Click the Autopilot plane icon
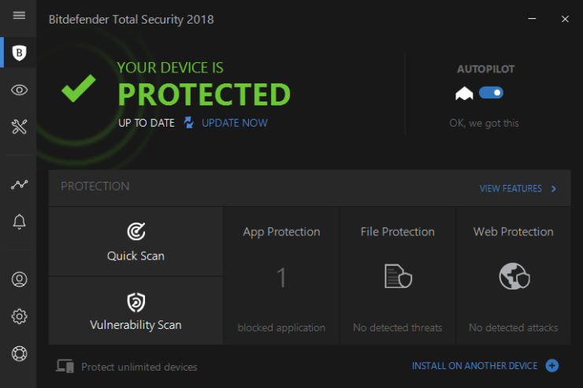This screenshot has width=583, height=388. 464,94
